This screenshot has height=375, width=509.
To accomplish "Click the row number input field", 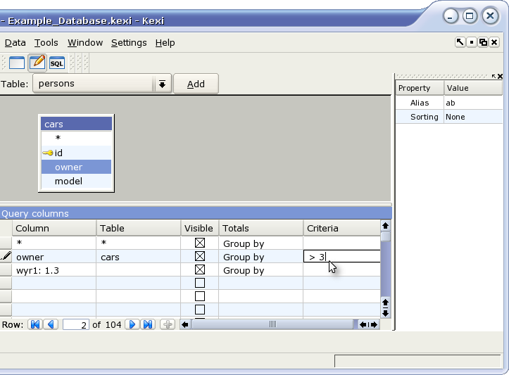I will pyautogui.click(x=75, y=325).
